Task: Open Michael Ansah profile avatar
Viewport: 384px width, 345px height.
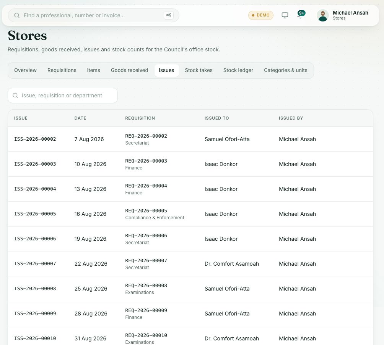Action: click(322, 15)
